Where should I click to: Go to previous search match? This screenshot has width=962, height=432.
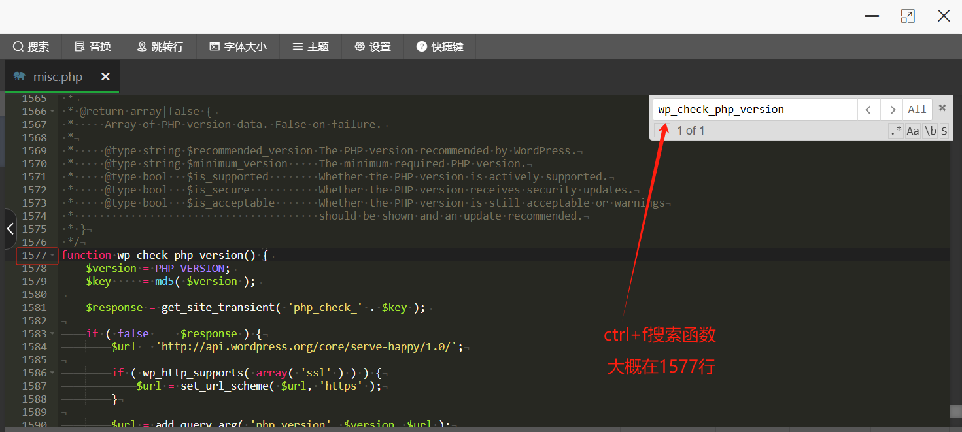tap(868, 110)
